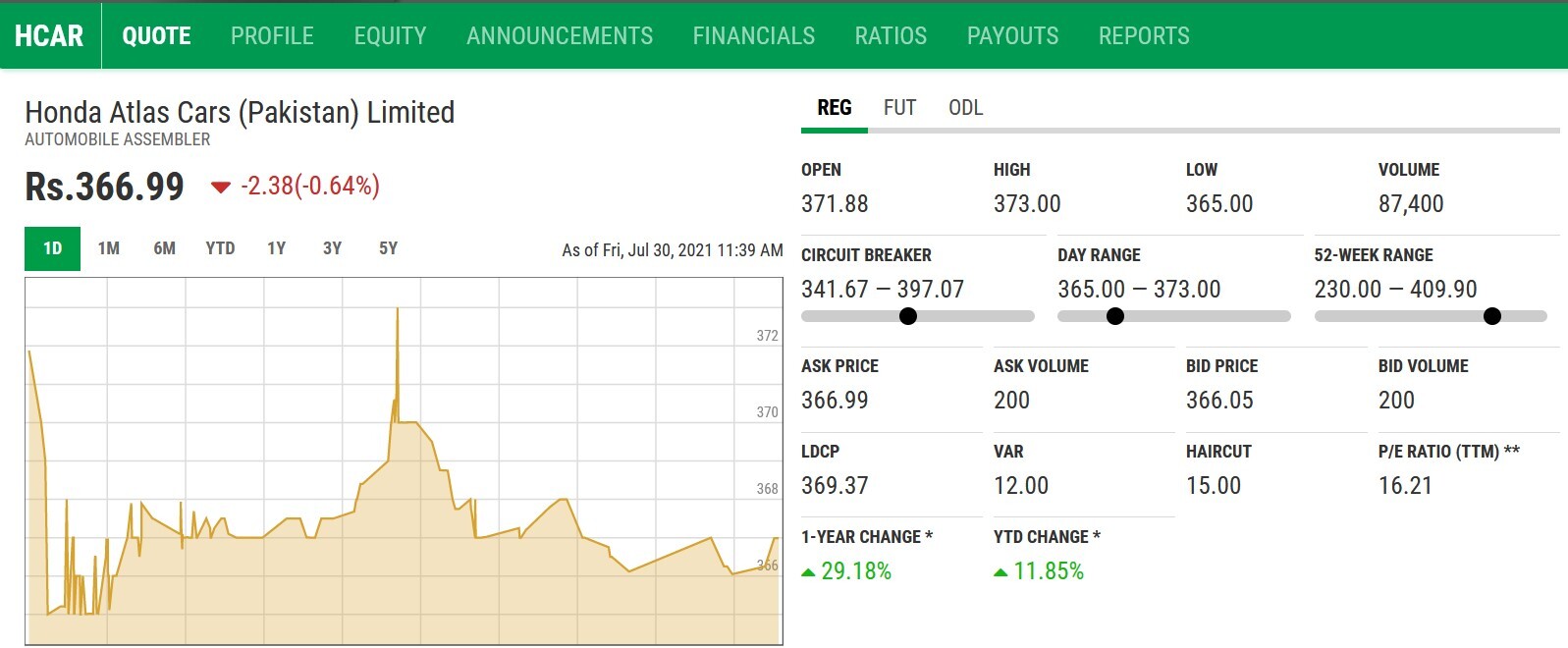Image resolution: width=1568 pixels, height=648 pixels.
Task: Select the YTD chart range
Action: pos(220,248)
